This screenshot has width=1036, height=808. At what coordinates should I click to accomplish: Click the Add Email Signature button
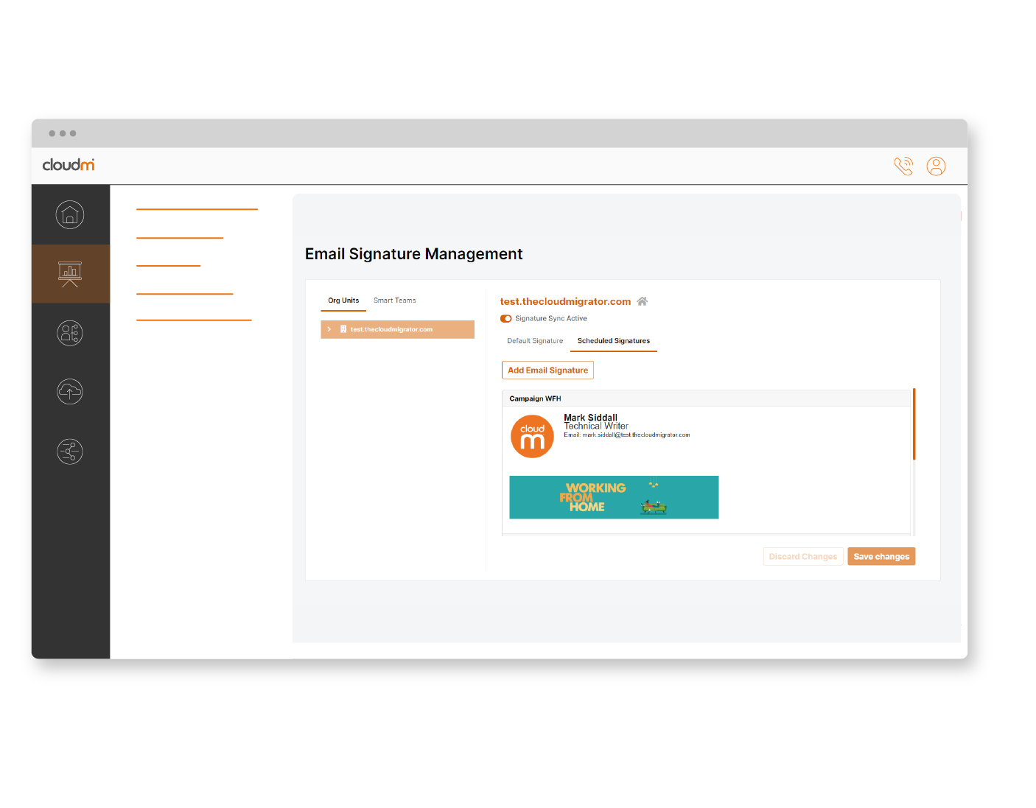(x=547, y=370)
